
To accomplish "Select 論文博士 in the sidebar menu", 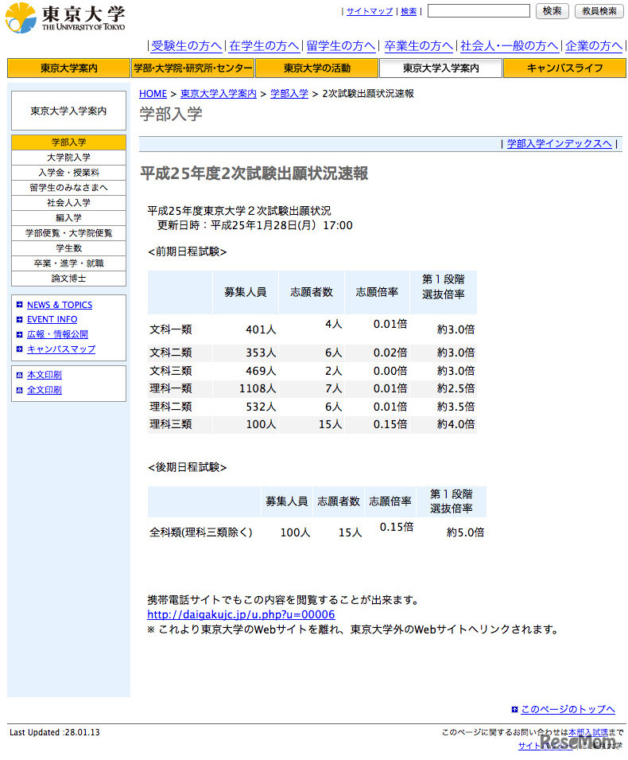I will (x=68, y=279).
